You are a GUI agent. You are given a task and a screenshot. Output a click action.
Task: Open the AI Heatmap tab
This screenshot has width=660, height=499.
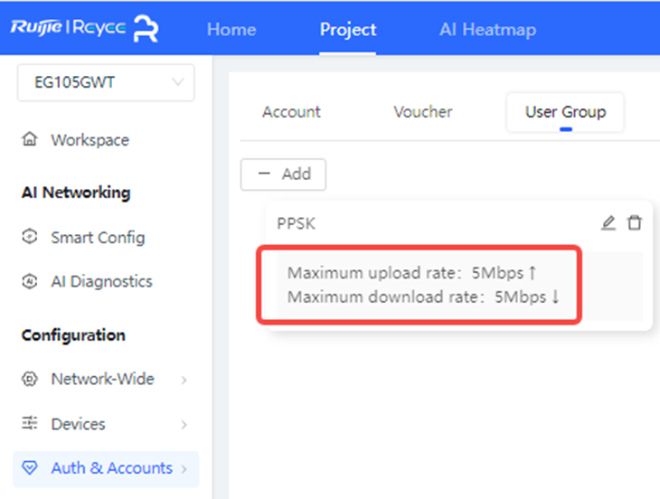[487, 29]
